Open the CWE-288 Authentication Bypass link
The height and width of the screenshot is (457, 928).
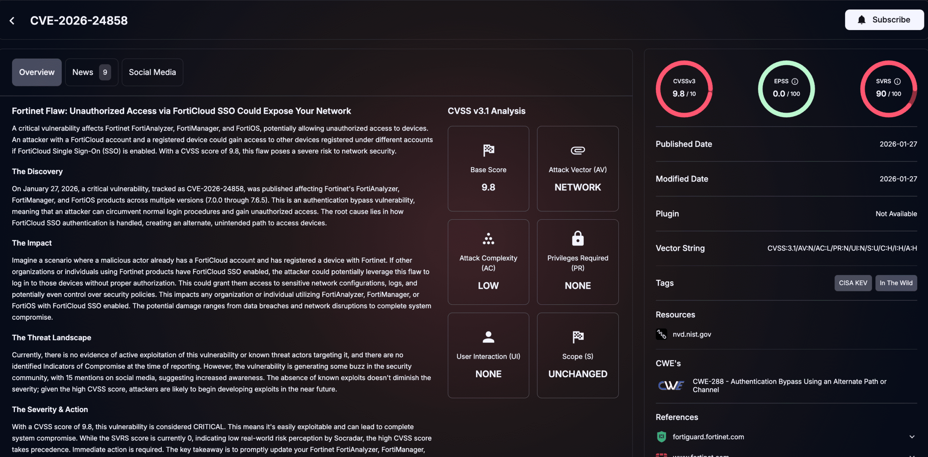point(790,385)
